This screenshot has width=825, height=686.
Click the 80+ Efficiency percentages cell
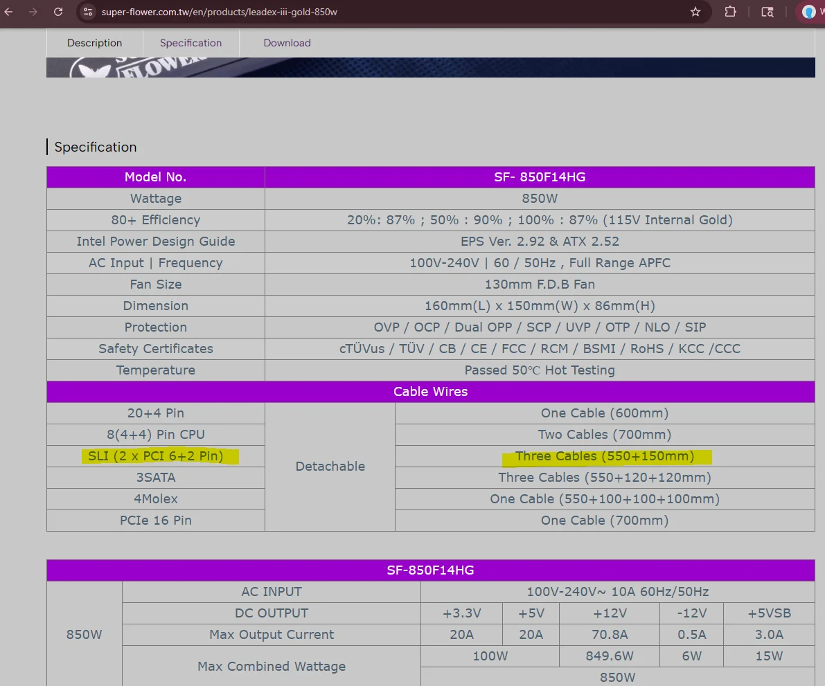point(540,220)
